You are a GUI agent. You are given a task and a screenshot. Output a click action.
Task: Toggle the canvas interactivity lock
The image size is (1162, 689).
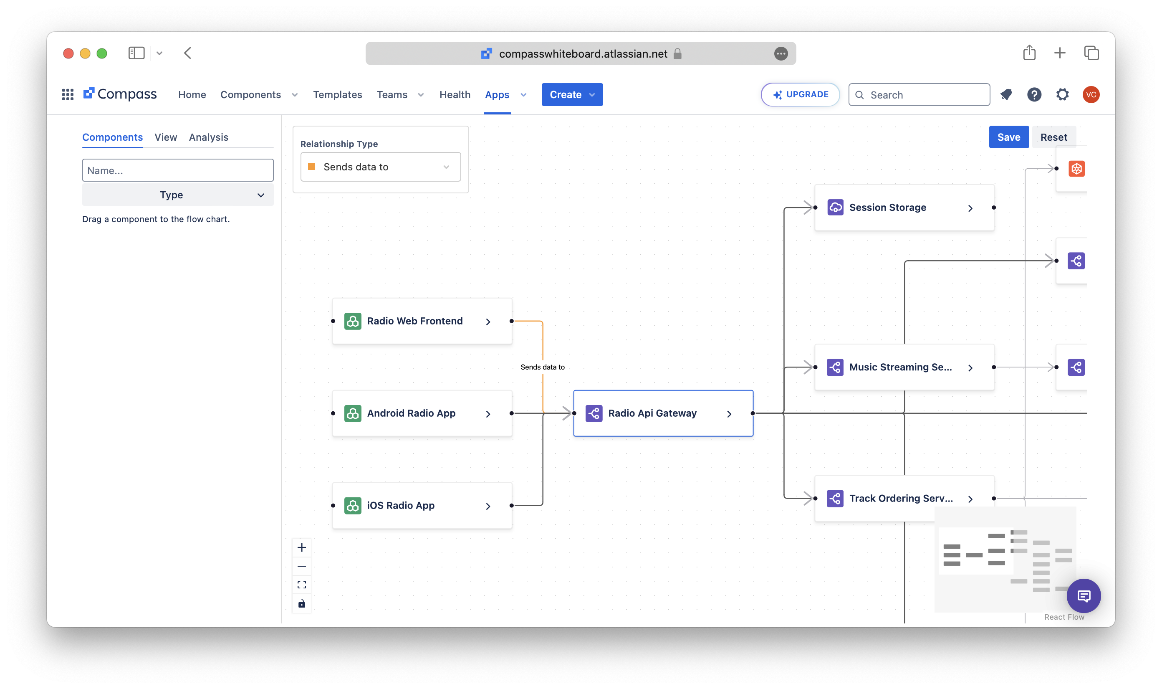pos(302,603)
